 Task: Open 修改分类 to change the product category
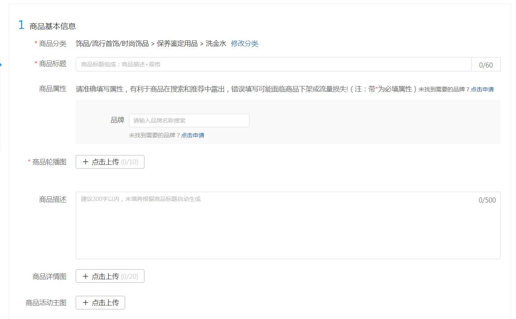pos(245,44)
